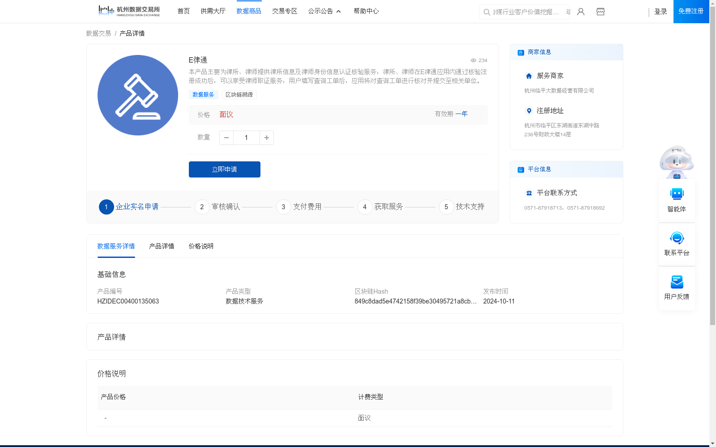
Task: Click merchant name 杭州临平大数据经营有限公司
Action: (559, 91)
